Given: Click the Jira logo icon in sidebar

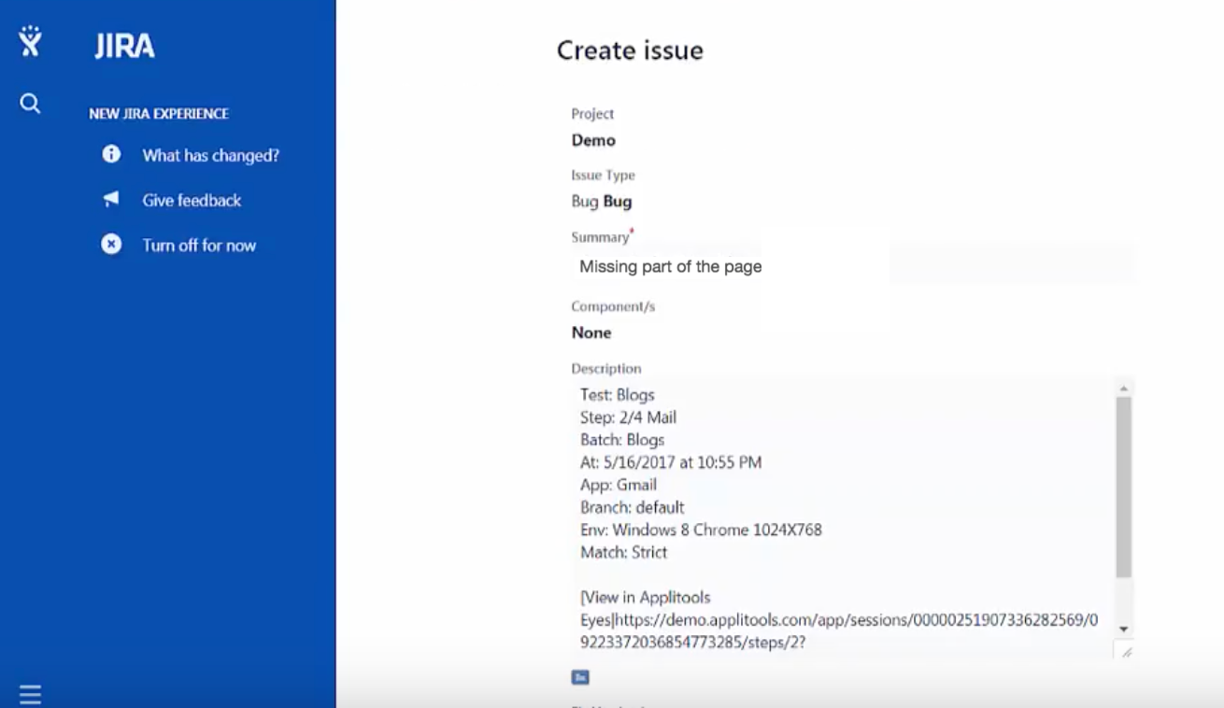Looking at the screenshot, I should (30, 42).
